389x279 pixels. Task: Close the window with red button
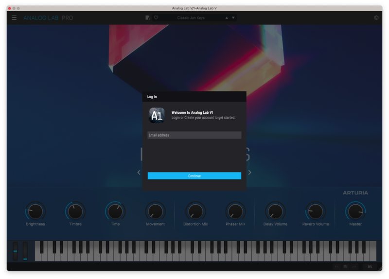coord(9,8)
